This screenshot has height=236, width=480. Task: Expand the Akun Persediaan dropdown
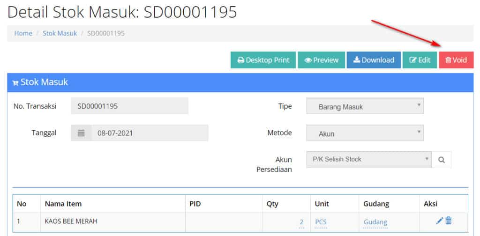click(x=368, y=160)
